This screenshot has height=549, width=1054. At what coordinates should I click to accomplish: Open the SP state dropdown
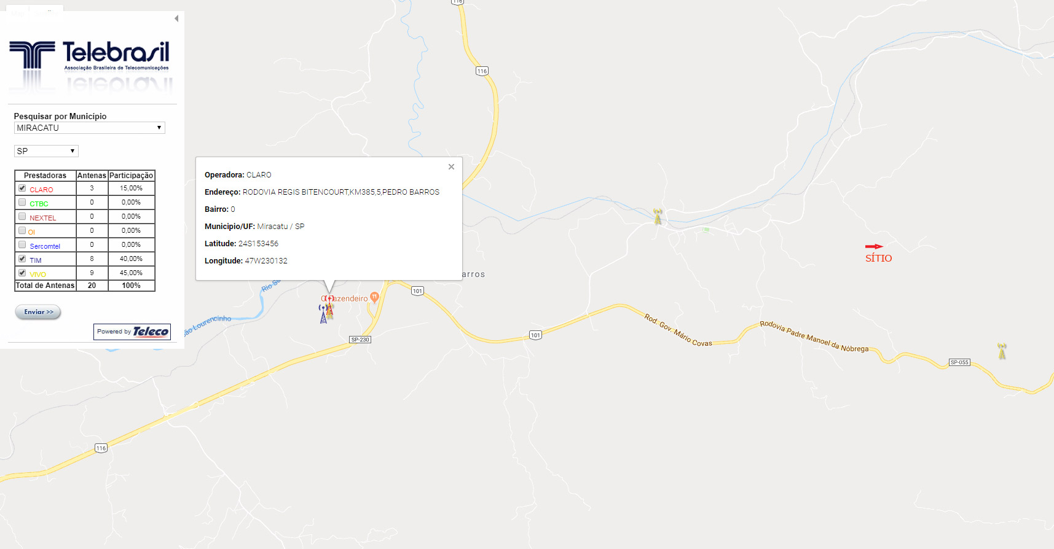tap(46, 151)
